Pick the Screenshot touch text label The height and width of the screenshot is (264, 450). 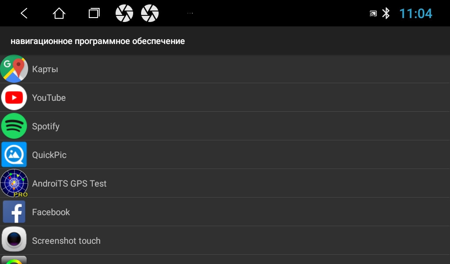coord(66,241)
